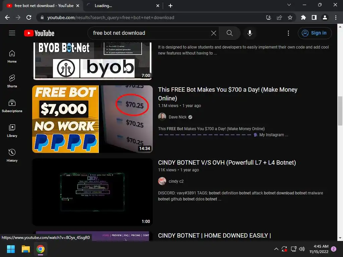This screenshot has width=343, height=257.
Task: Close the YouTube tab
Action: (78, 6)
